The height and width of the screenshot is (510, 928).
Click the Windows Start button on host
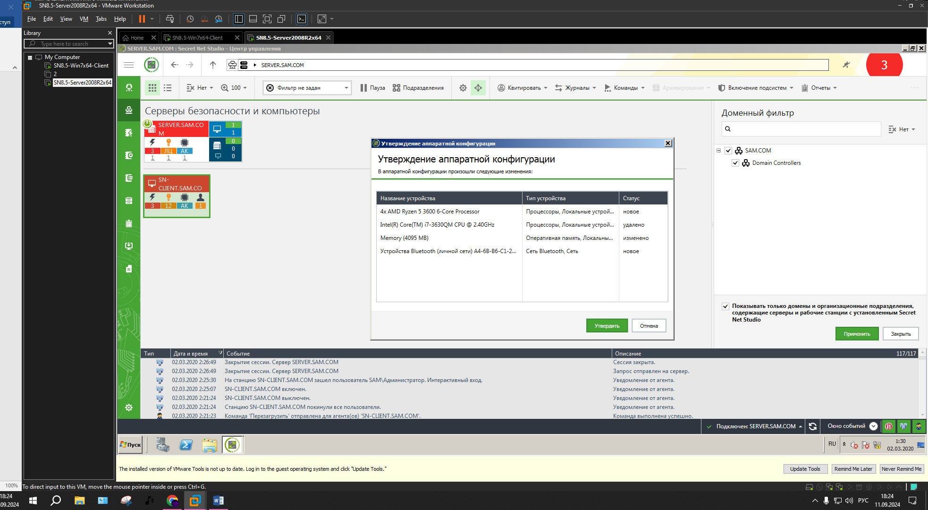[33, 501]
